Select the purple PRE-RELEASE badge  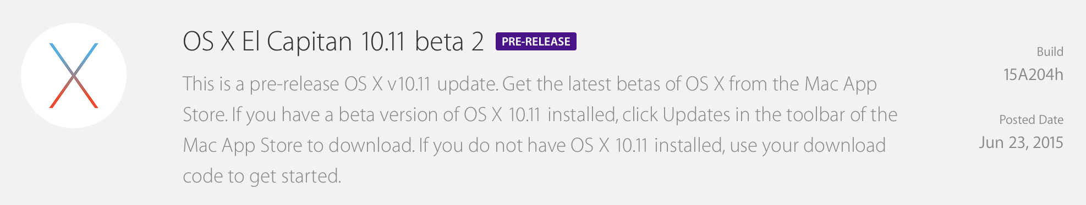point(536,42)
